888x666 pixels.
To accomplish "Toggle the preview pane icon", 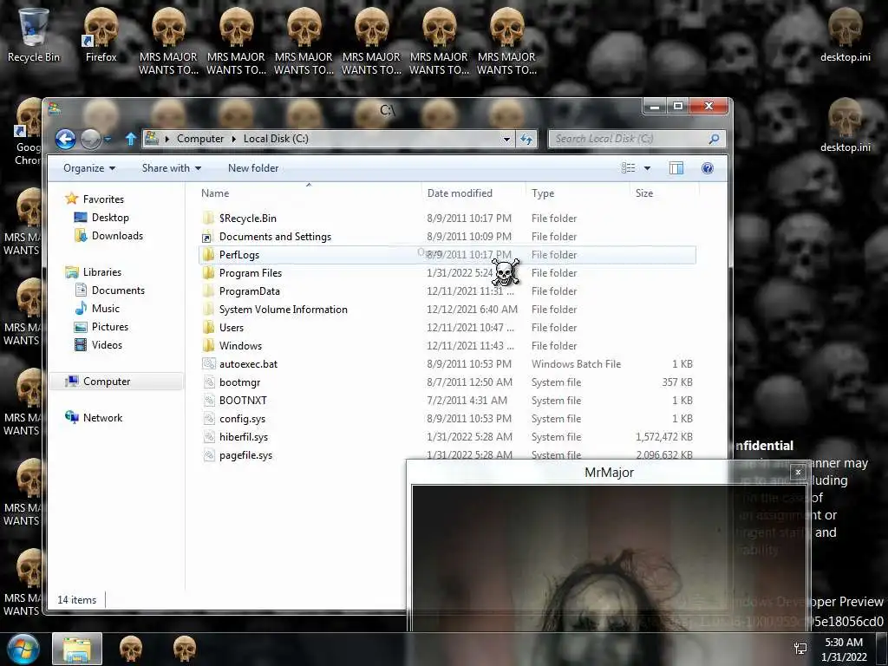I will tap(676, 168).
